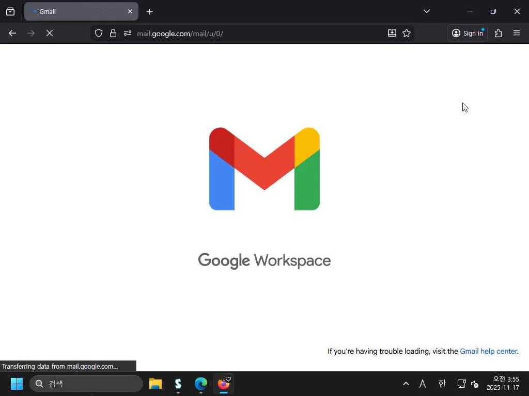Open the Extensions puzzle icon
The height and width of the screenshot is (396, 529).
(x=499, y=33)
